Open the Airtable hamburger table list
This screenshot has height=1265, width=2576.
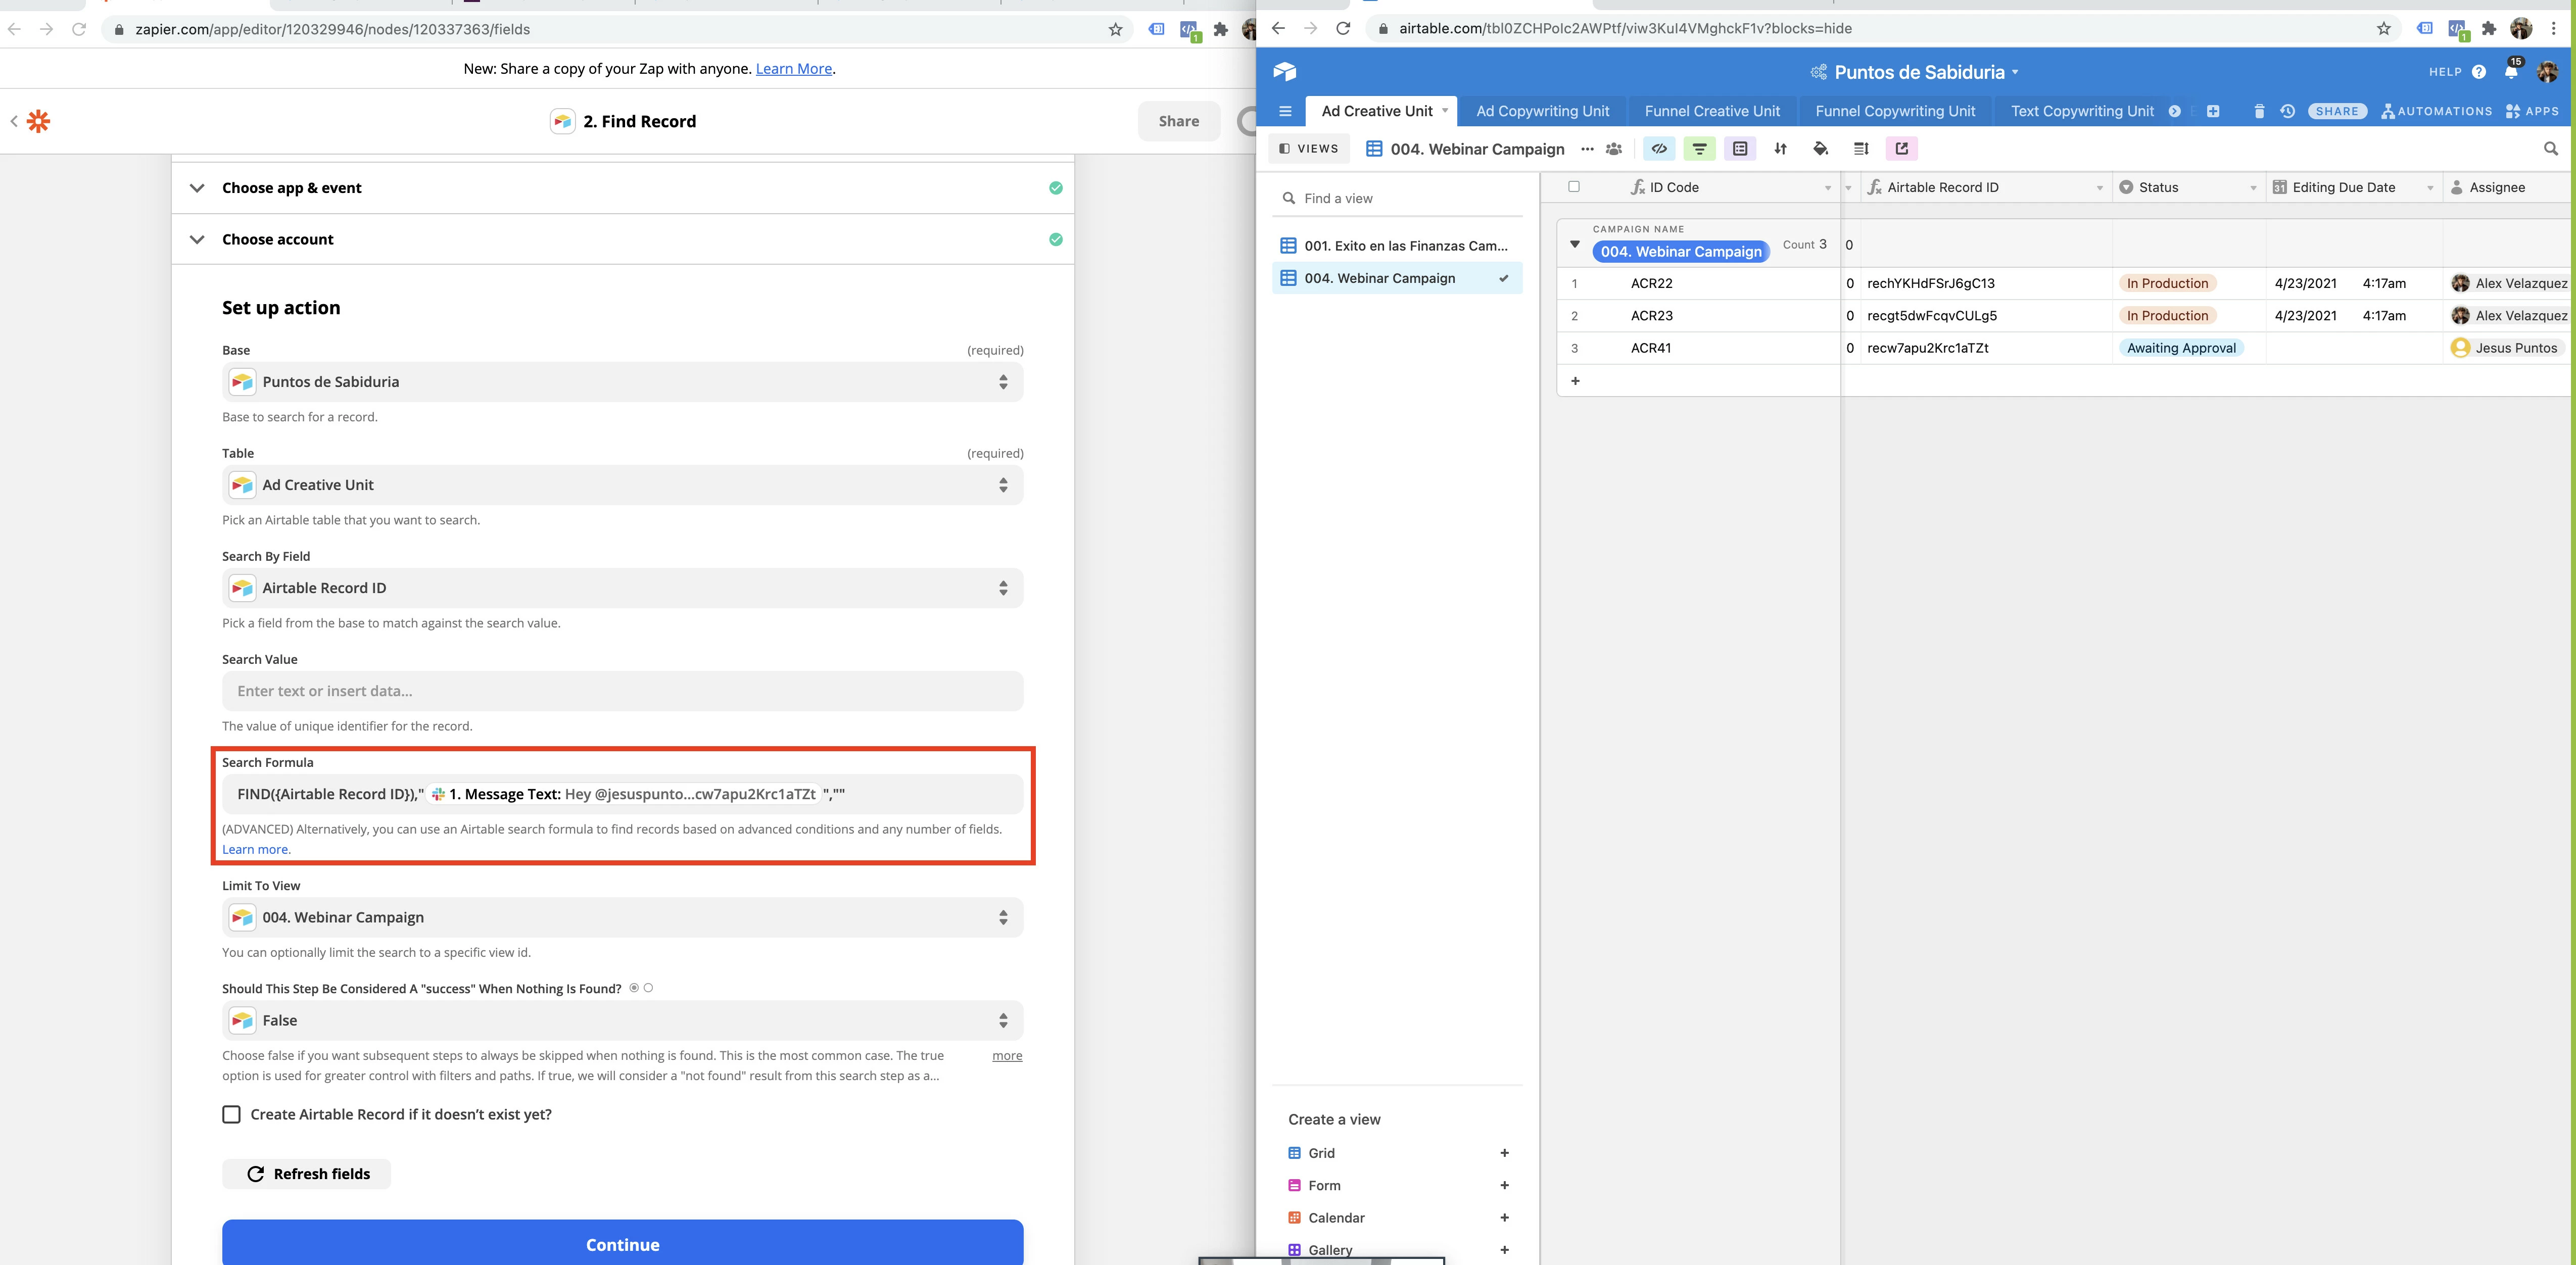1285,111
